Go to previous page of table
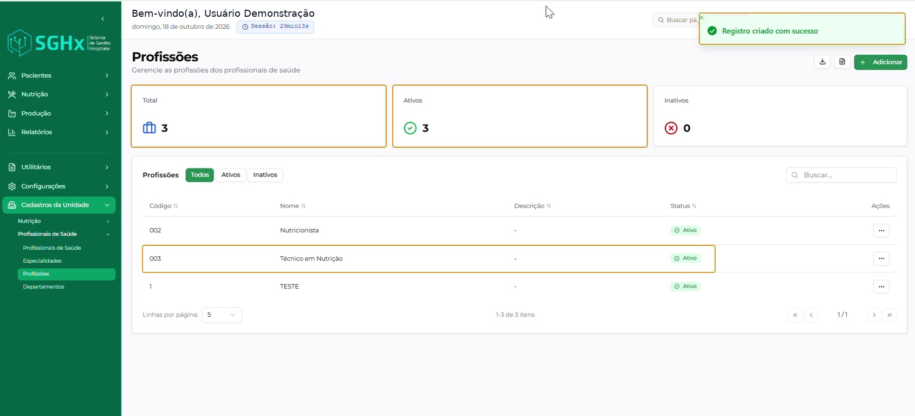 tap(811, 315)
